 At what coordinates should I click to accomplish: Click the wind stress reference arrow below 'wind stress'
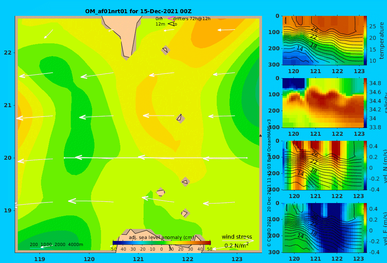click(x=238, y=241)
